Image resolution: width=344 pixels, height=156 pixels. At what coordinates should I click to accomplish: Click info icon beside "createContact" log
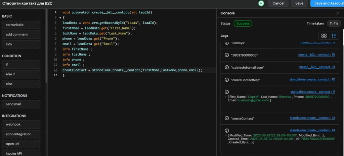(227, 118)
